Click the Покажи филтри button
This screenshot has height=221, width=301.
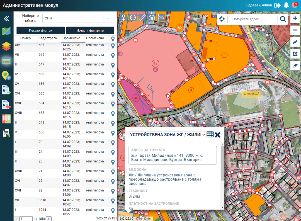point(41,31)
